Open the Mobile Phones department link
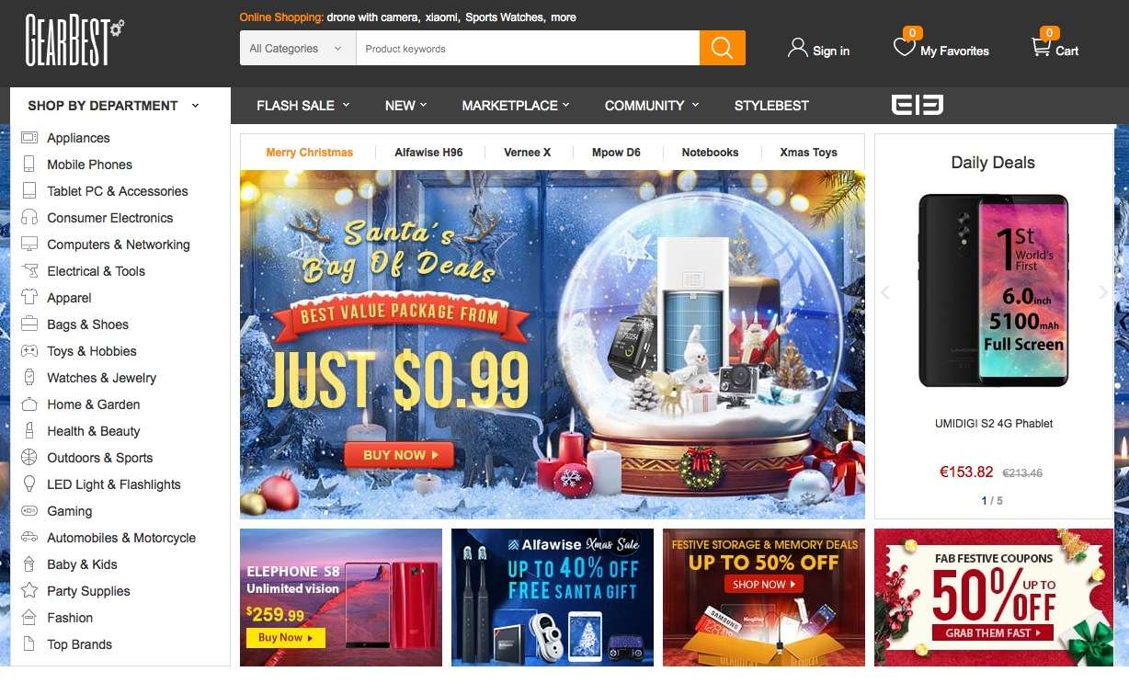 click(89, 165)
